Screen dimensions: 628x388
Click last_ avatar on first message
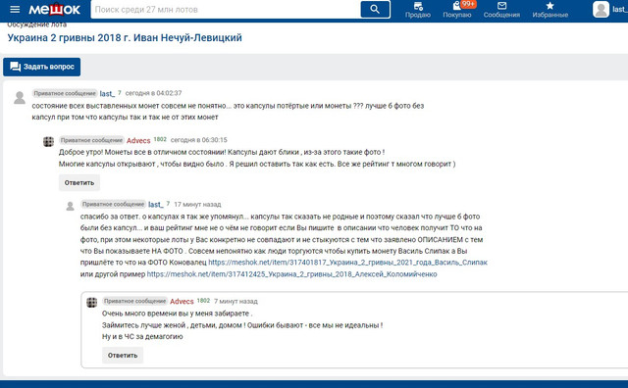pyautogui.click(x=20, y=98)
